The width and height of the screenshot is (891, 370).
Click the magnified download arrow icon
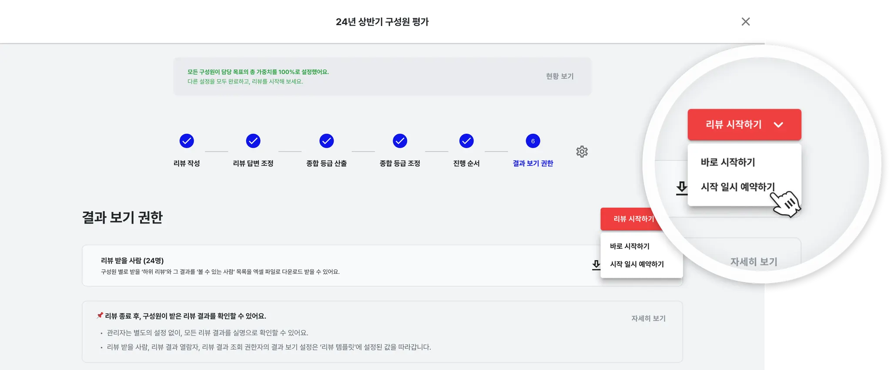click(682, 188)
